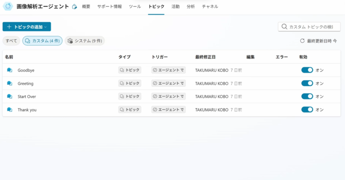The image size is (345, 180).
Task: Click the agent logo icon beside 画像解析エージェント
Action: click(x=8, y=6)
